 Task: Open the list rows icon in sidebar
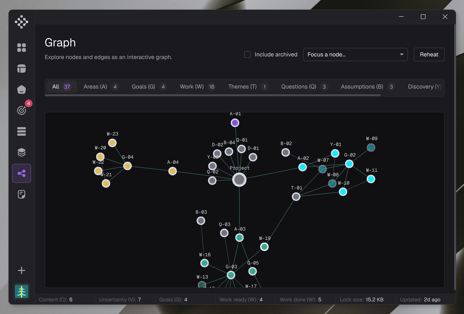coord(21,131)
